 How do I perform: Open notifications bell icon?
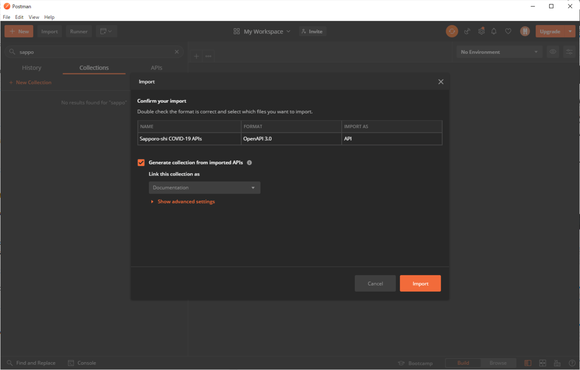point(494,31)
